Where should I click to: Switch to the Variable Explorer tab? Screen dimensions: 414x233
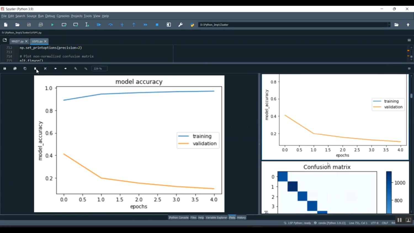(x=216, y=218)
